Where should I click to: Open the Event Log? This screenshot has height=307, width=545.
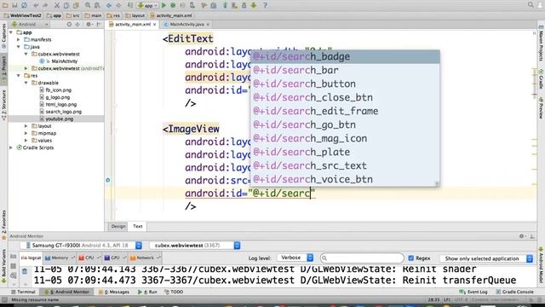point(473,292)
